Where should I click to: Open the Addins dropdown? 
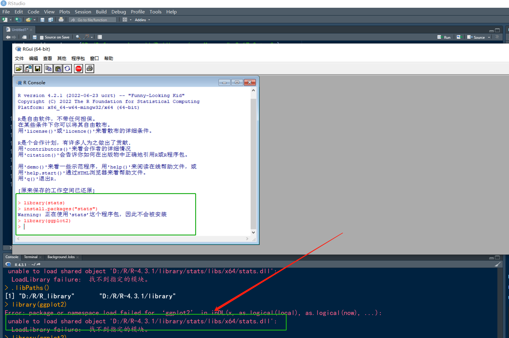(x=142, y=20)
